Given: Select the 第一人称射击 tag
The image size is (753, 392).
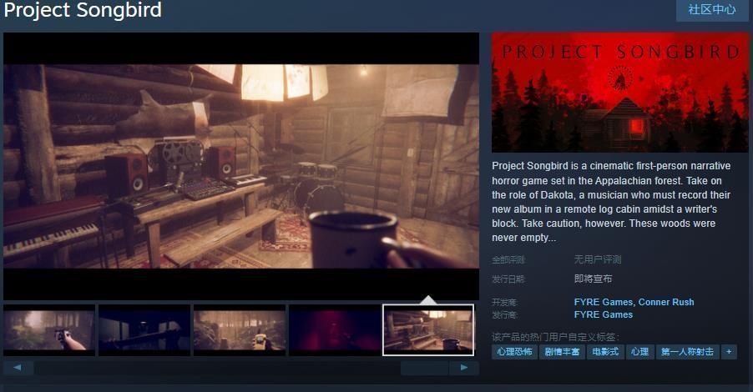Looking at the screenshot, I should pos(687,352).
